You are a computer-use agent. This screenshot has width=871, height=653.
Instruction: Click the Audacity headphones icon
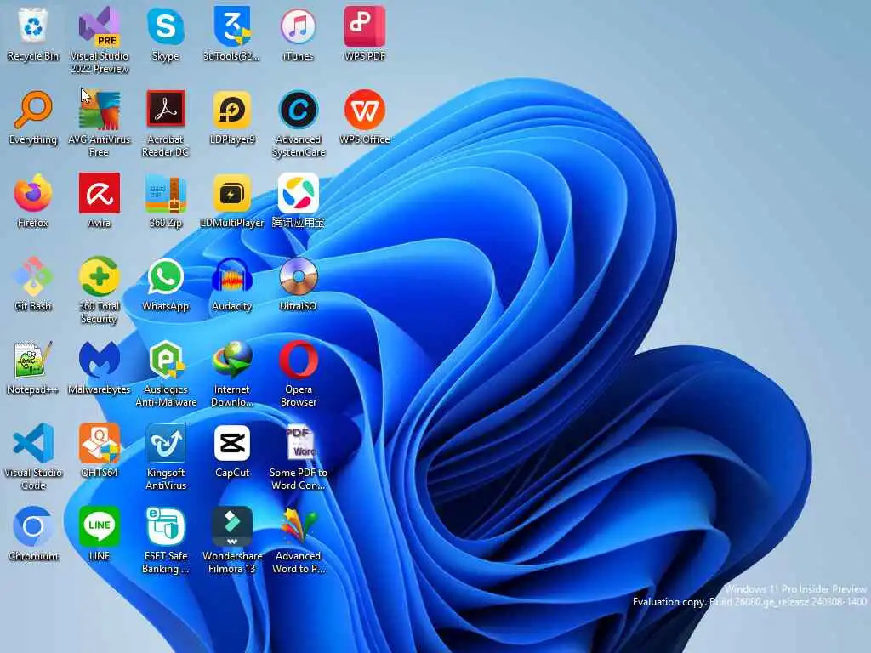click(x=232, y=276)
